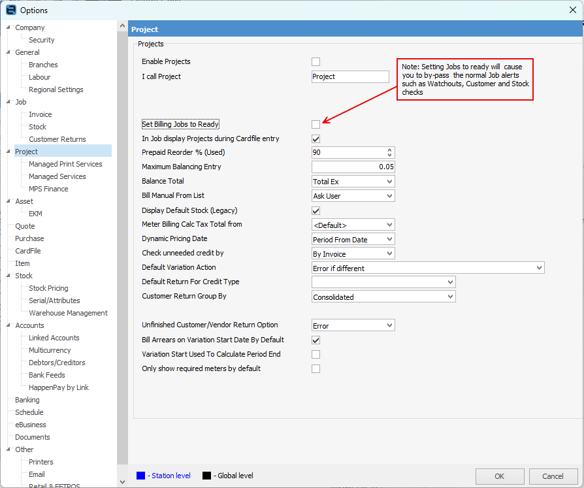This screenshot has width=584, height=488.
Task: Collapse the Stock tree node arrow
Action: tap(8, 275)
